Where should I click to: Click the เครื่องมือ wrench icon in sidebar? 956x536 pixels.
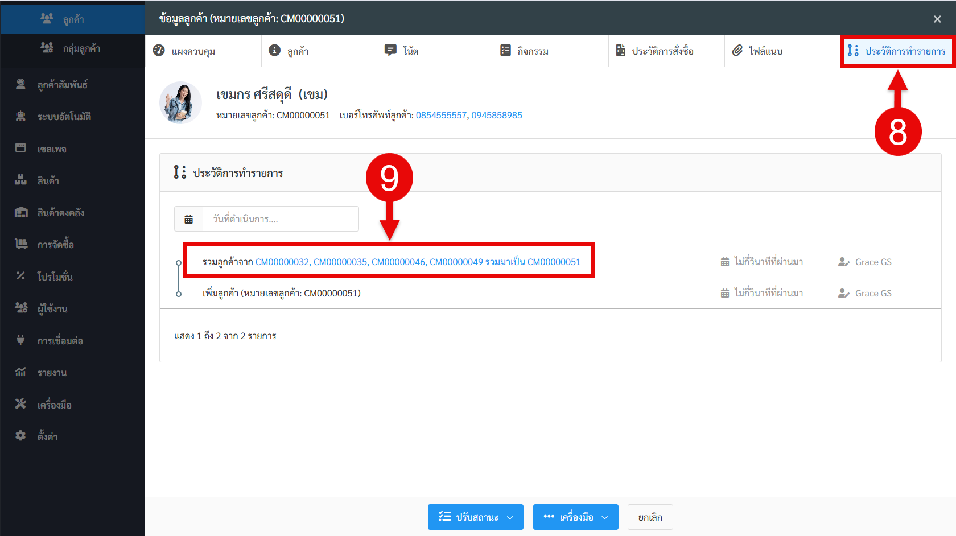point(20,404)
